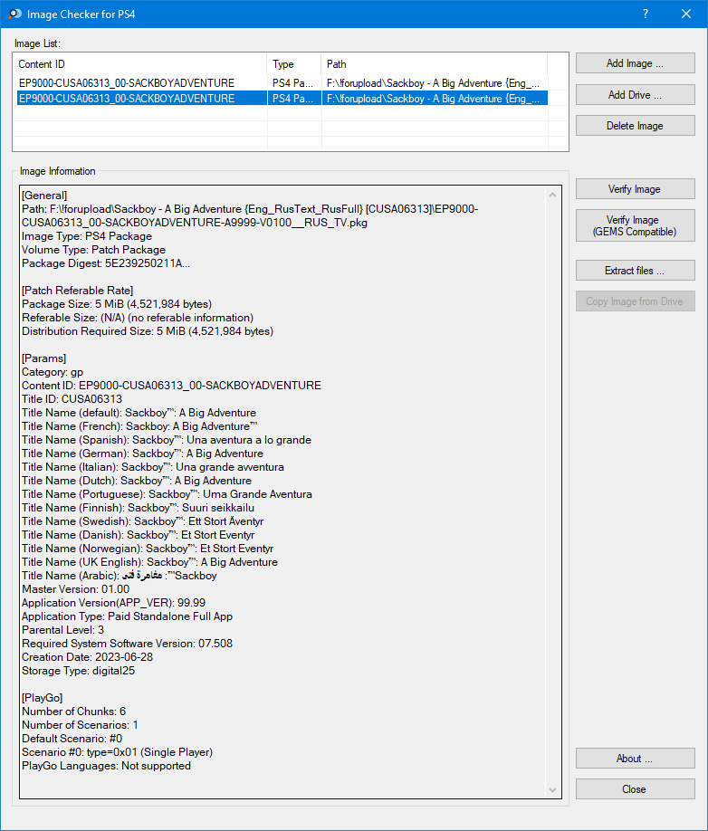Open the Extract files dialog
The width and height of the screenshot is (708, 831).
click(x=635, y=271)
